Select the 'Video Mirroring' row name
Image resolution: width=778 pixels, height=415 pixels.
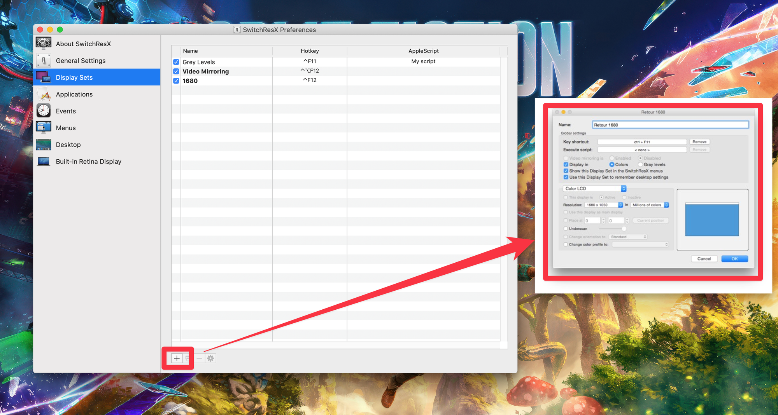click(x=206, y=71)
